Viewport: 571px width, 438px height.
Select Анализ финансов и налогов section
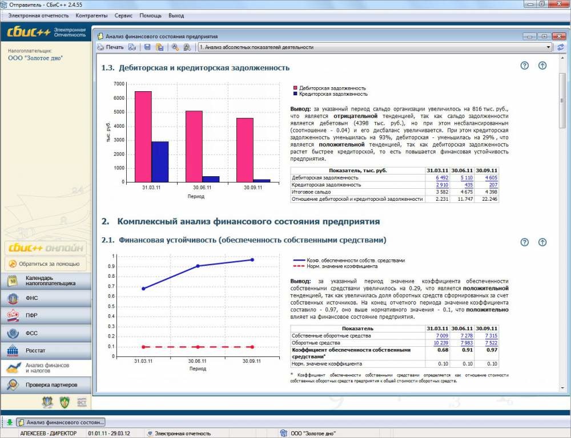coord(46,368)
